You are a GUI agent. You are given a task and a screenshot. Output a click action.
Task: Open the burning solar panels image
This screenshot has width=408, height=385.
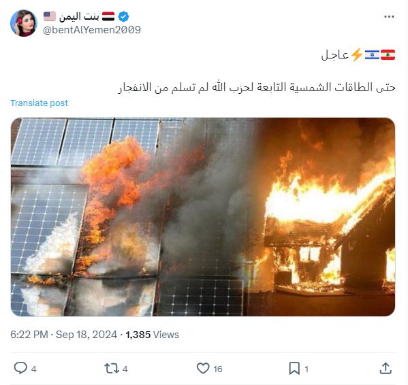[203, 217]
